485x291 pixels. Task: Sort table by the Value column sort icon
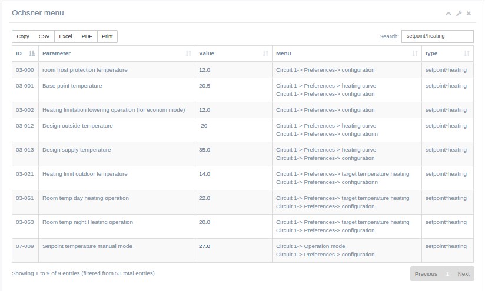(265, 53)
